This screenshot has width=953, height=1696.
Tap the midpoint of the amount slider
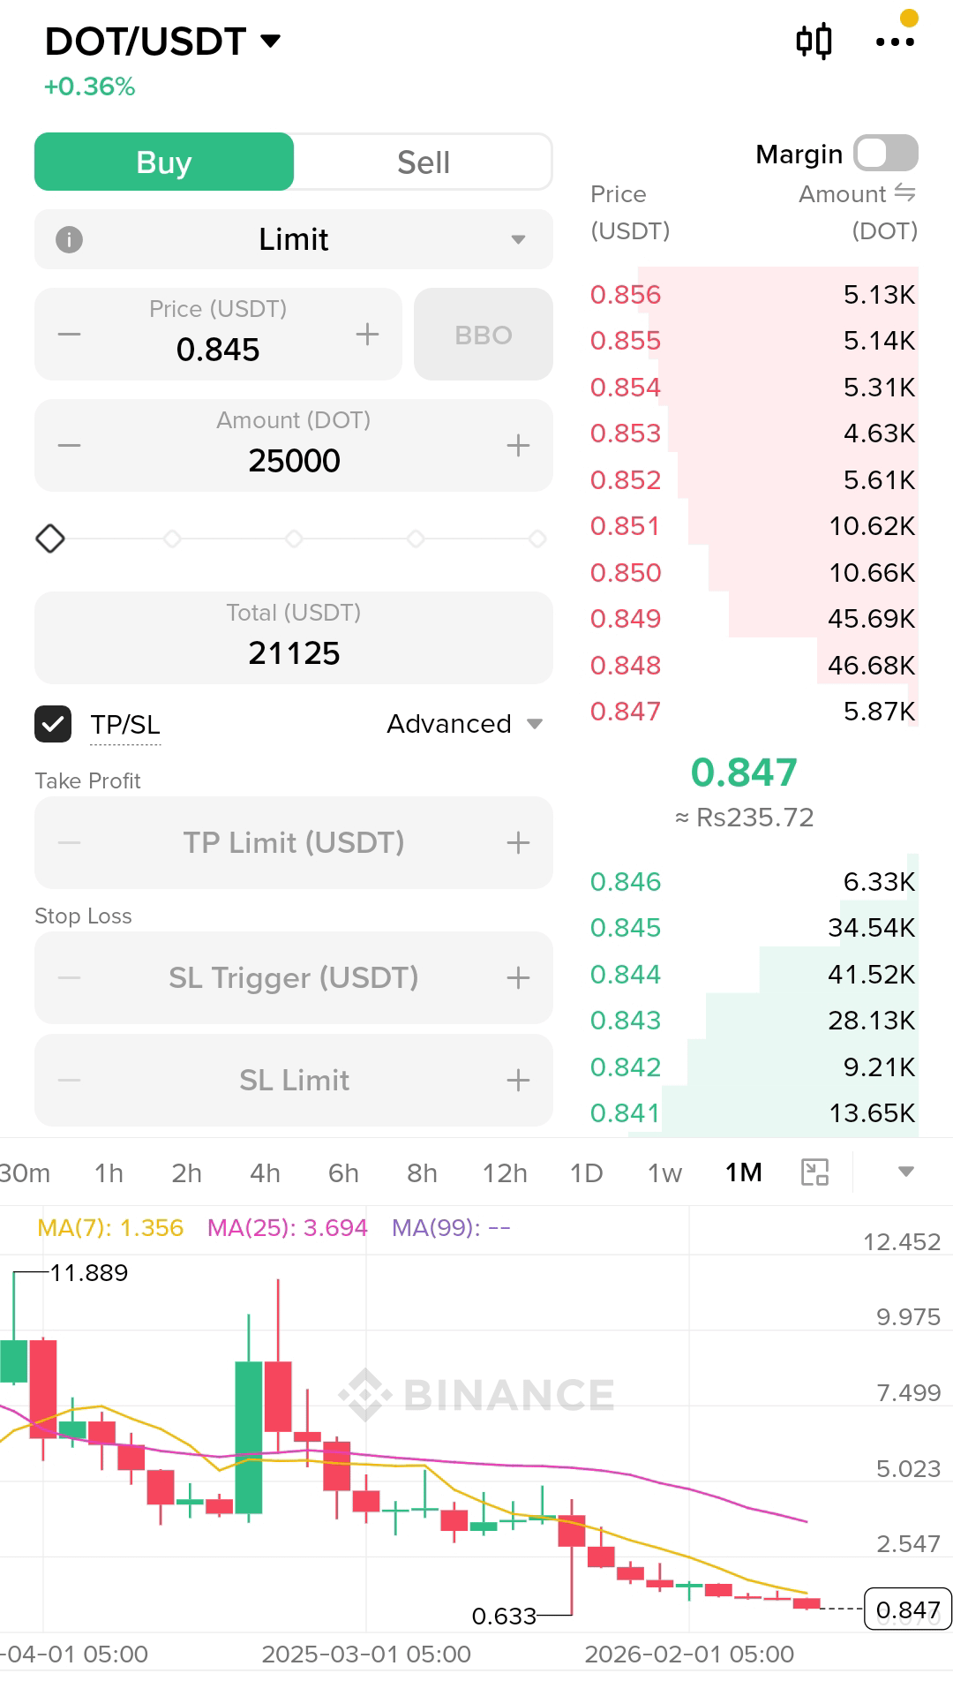point(294,539)
